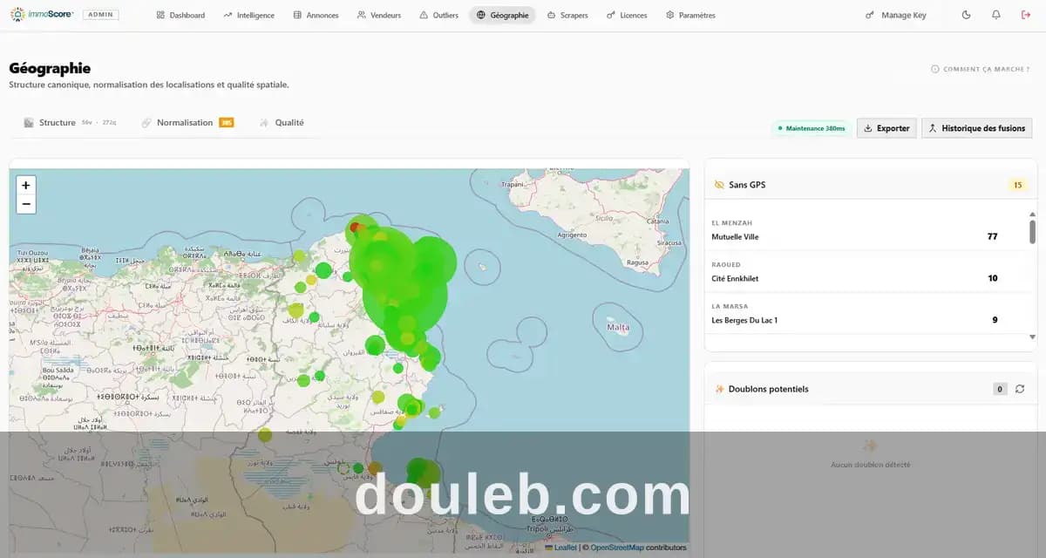1046x558 pixels.
Task: Open the Annonces section
Action: (316, 15)
